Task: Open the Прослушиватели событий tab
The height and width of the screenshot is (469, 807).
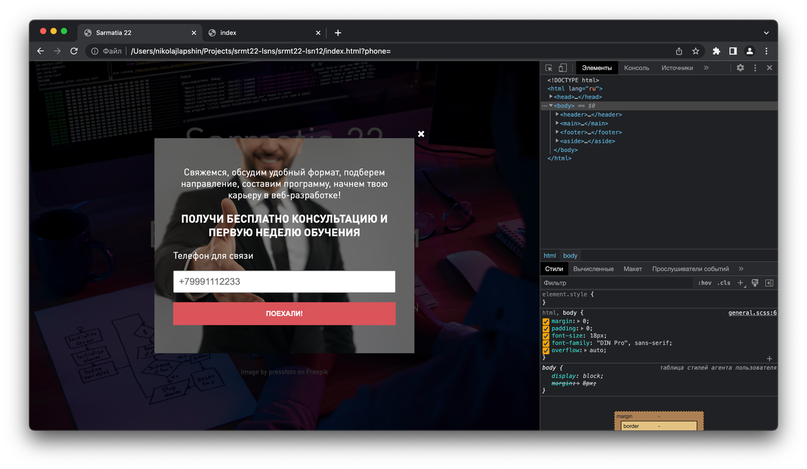Action: click(691, 269)
